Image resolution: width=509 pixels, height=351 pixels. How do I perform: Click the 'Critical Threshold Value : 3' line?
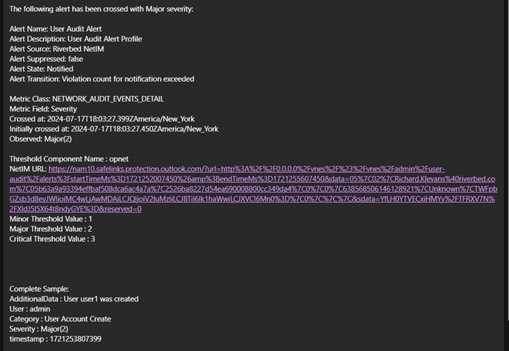(52, 239)
